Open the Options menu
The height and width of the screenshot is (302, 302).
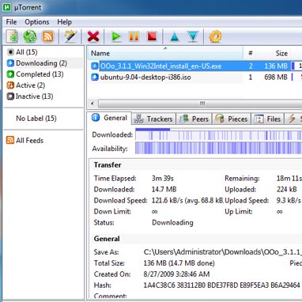coord(37,22)
